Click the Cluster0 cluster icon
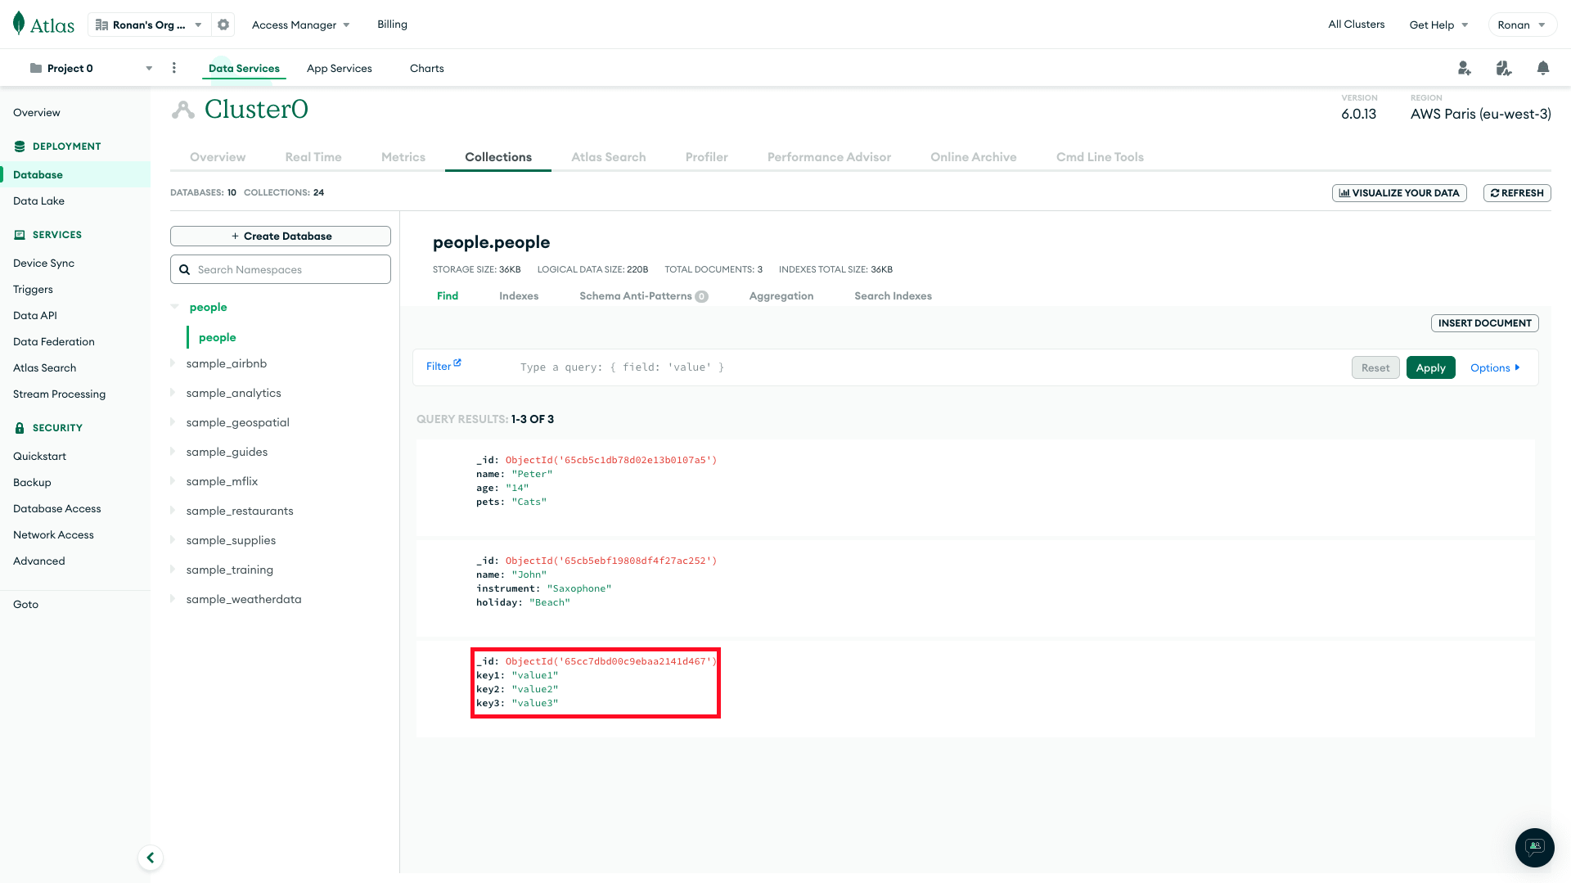The height and width of the screenshot is (883, 1571). pos(182,110)
